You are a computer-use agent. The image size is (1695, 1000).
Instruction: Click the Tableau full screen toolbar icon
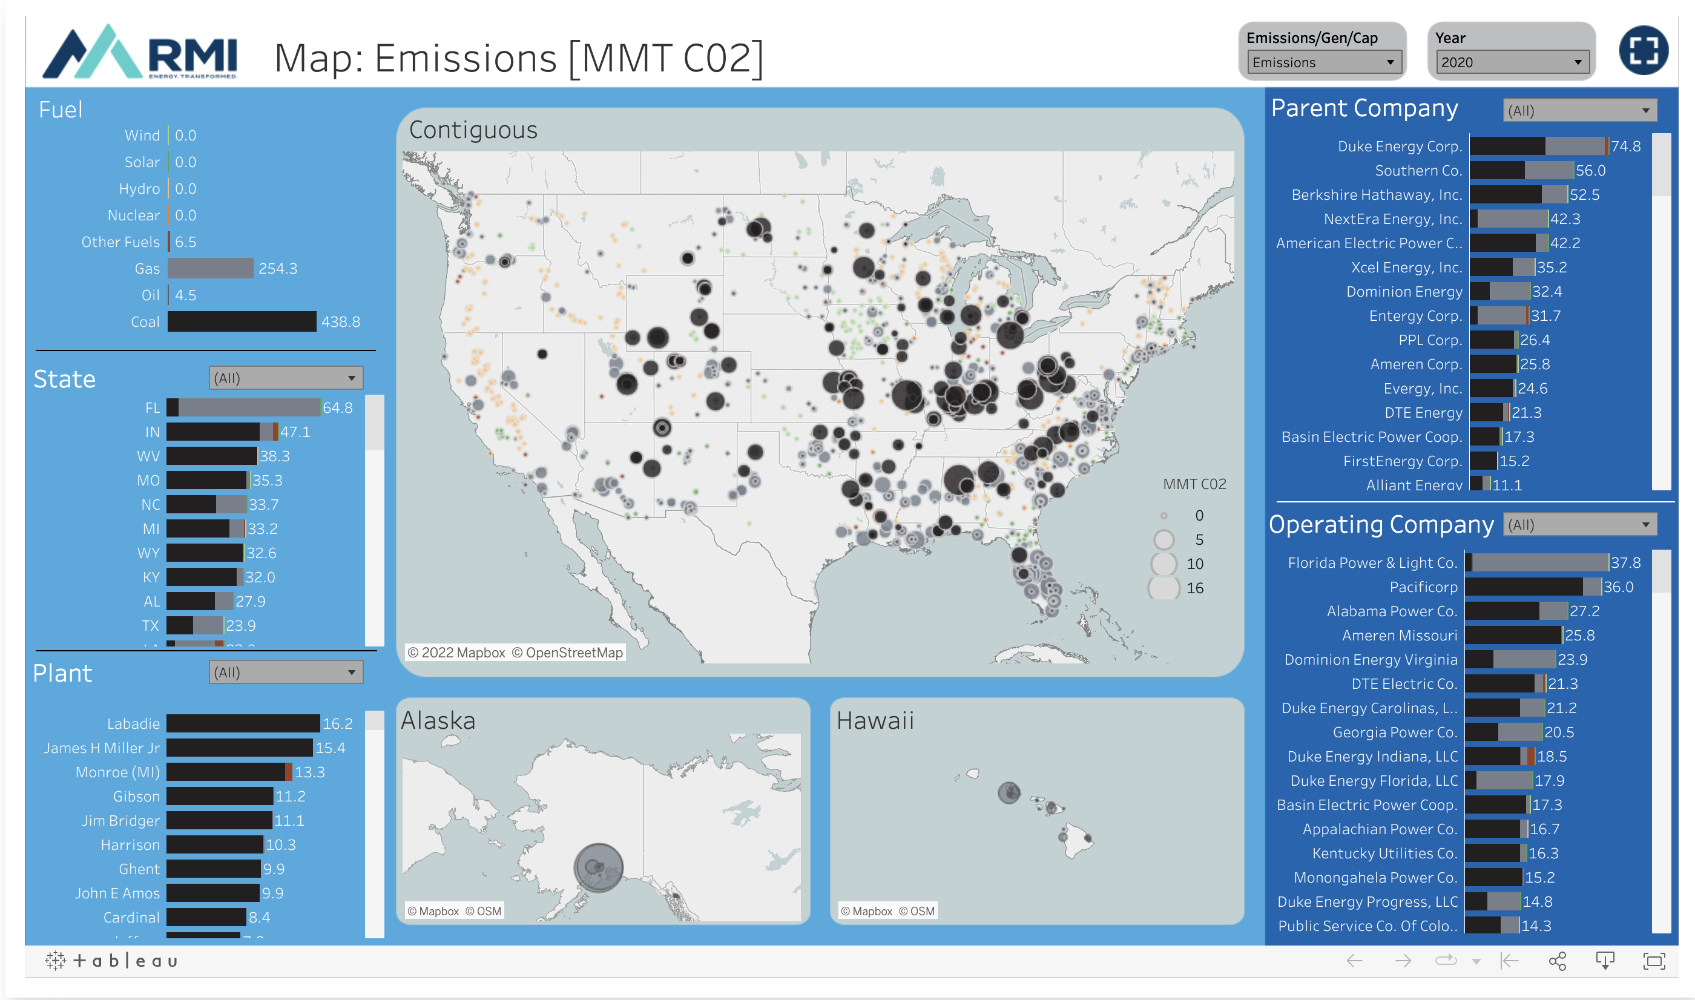coord(1653,961)
